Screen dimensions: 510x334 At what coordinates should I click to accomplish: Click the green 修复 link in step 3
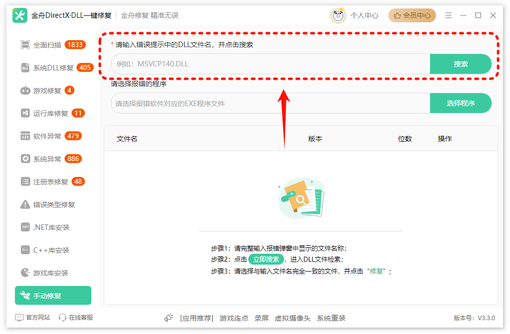[376, 271]
